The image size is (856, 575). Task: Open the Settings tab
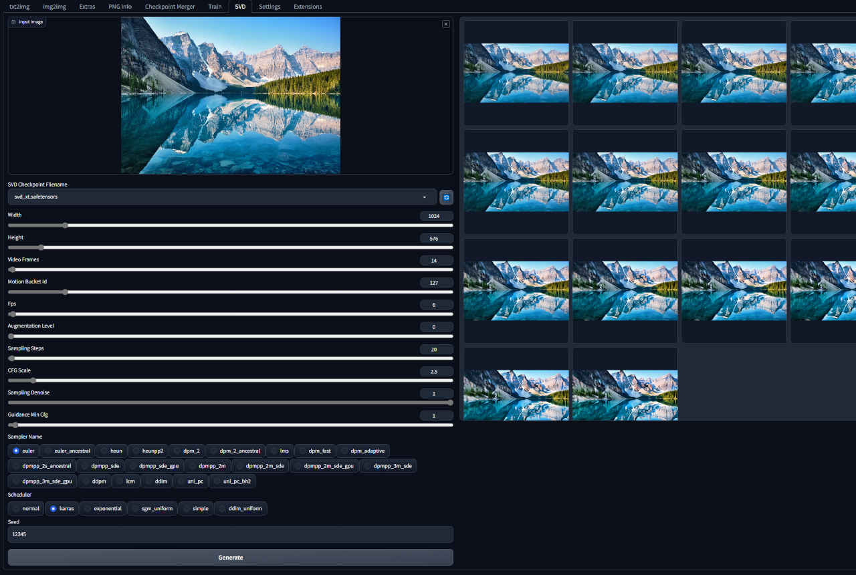pos(270,7)
